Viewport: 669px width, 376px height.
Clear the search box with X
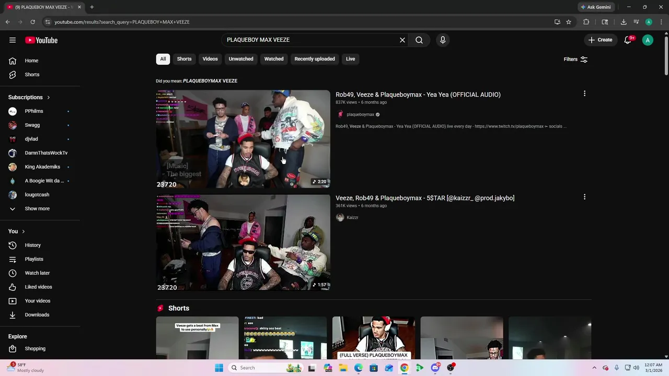(402, 40)
